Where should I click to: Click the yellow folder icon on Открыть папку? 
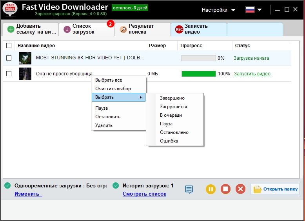[257, 189]
